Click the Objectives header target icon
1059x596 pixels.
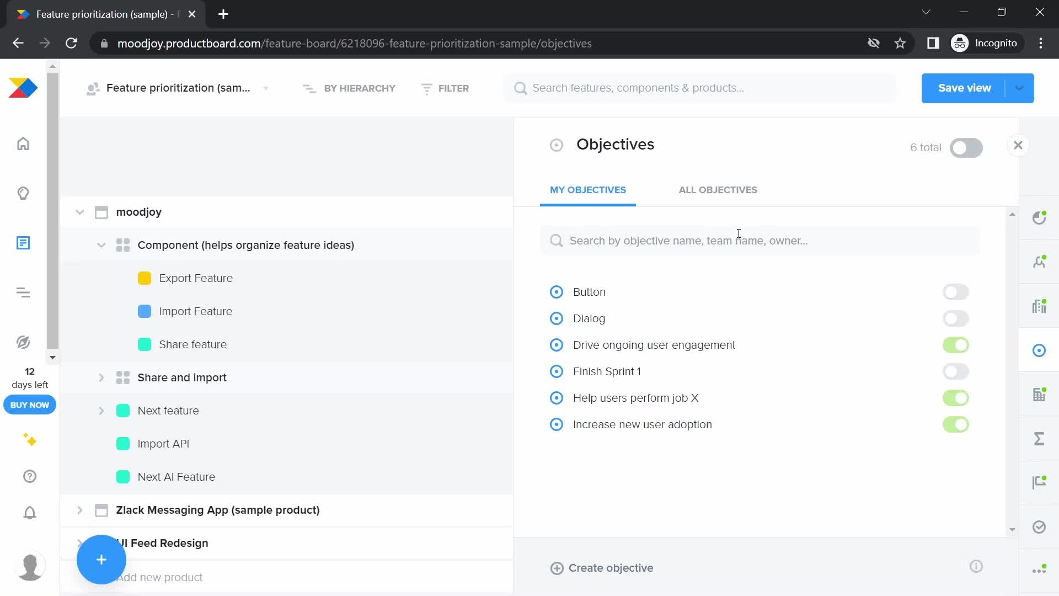tap(557, 145)
